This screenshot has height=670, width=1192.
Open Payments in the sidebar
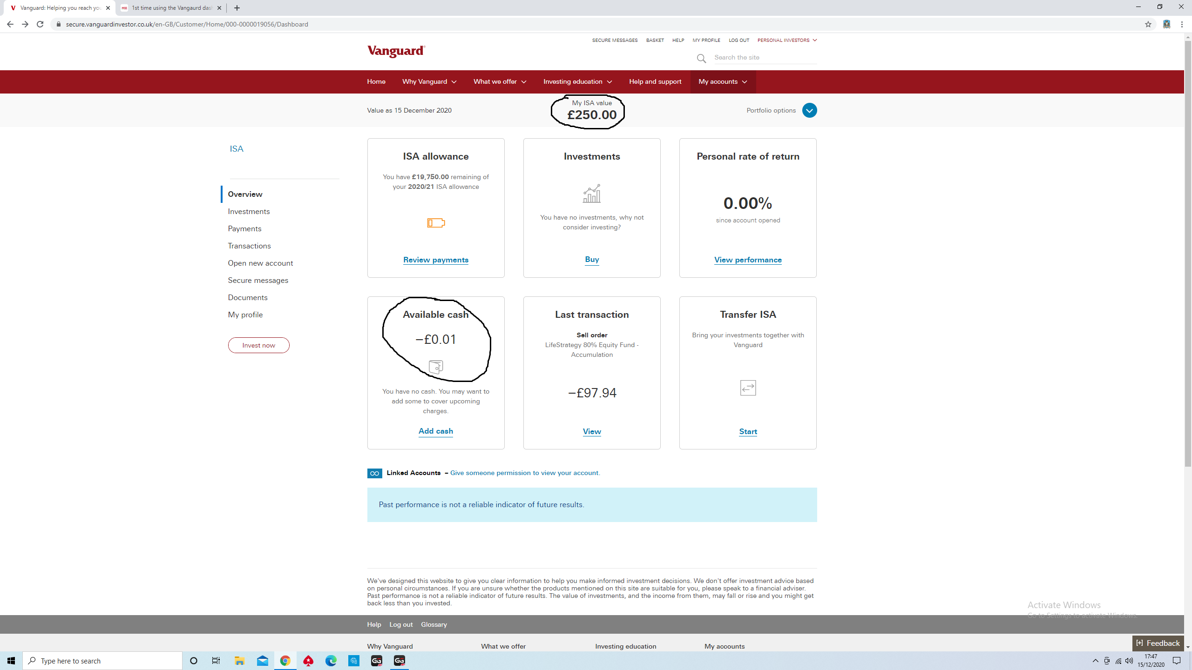coord(244,229)
